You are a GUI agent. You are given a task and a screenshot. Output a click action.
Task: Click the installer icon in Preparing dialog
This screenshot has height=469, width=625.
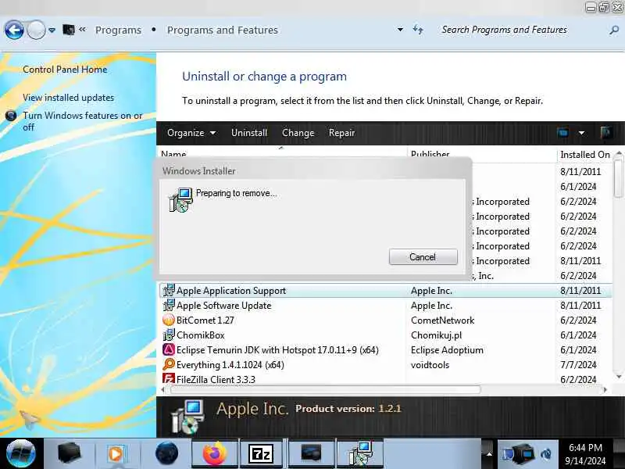(x=181, y=200)
